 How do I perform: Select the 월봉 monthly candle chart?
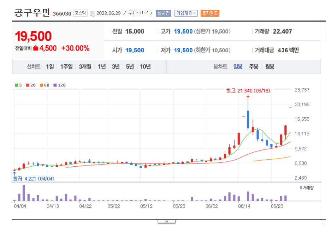click(x=269, y=67)
